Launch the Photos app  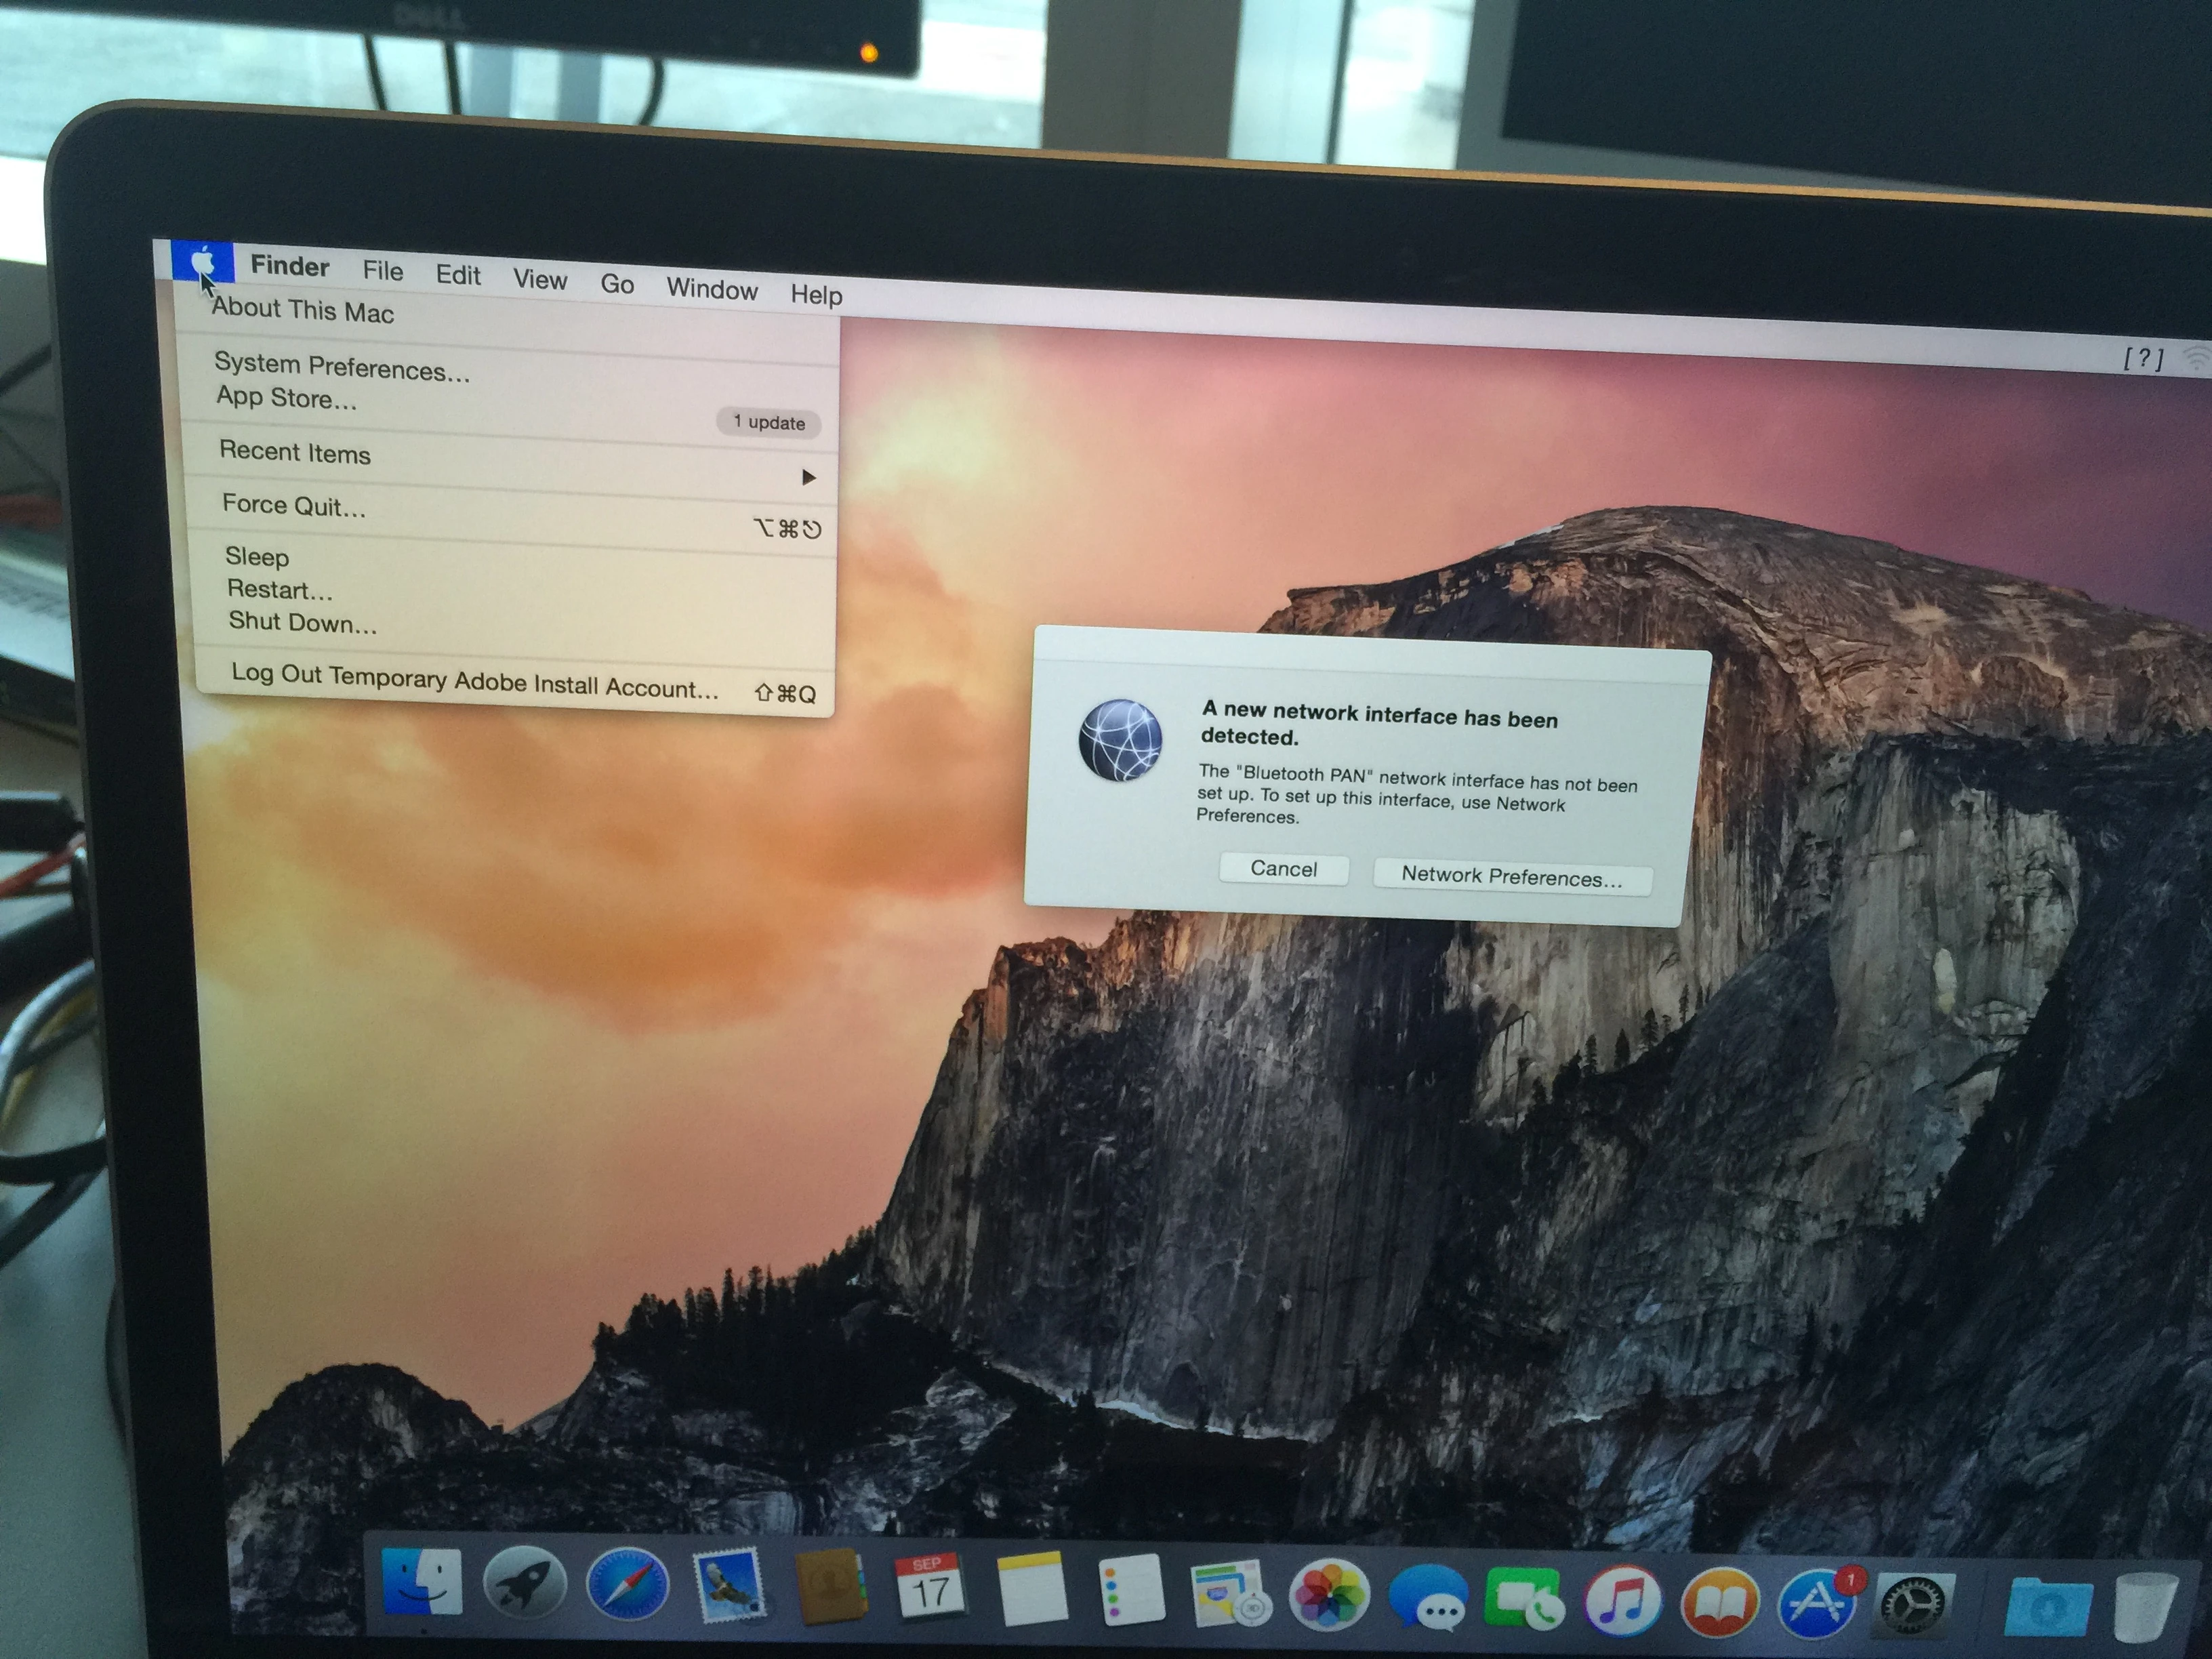point(1329,1594)
